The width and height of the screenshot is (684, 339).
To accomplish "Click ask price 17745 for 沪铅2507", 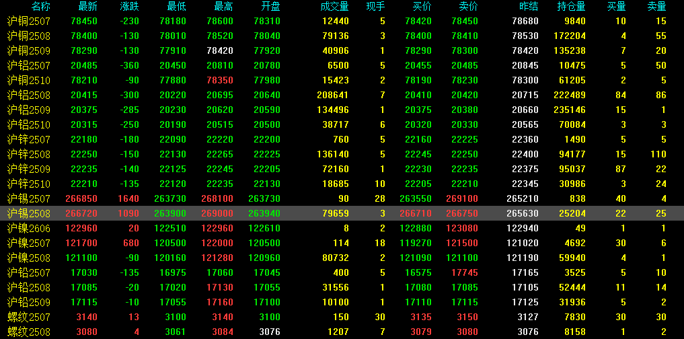I will (x=465, y=272).
